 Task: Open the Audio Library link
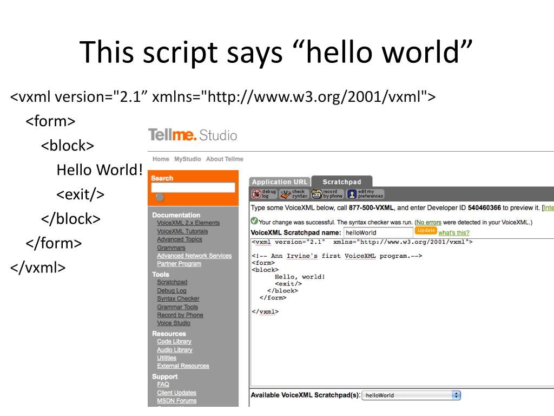(x=175, y=350)
